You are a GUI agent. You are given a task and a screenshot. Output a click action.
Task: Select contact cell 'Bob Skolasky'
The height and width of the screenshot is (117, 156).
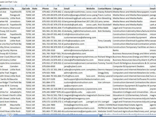[105, 31]
